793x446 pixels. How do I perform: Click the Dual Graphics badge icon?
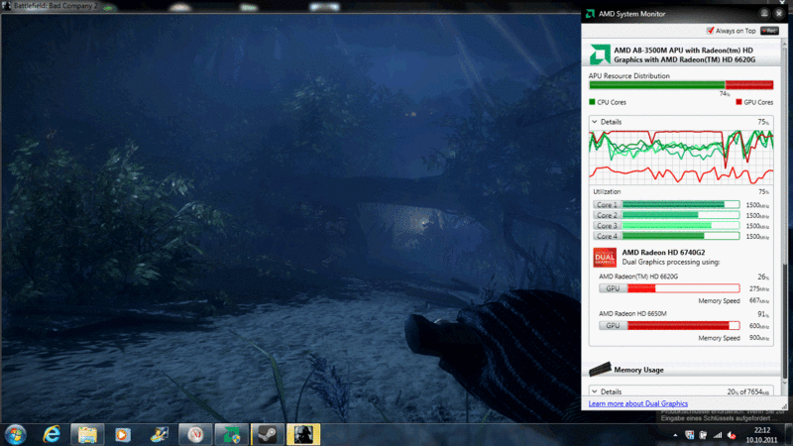(x=605, y=258)
